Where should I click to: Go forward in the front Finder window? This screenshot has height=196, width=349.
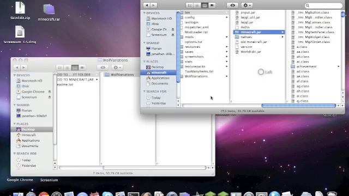(154, 5)
